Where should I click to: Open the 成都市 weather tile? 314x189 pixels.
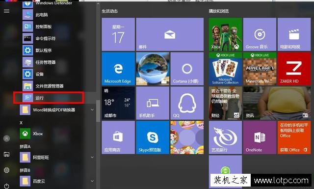(x=118, y=103)
